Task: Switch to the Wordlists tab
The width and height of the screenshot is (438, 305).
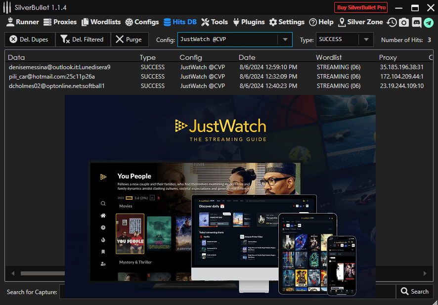Action: click(x=101, y=22)
